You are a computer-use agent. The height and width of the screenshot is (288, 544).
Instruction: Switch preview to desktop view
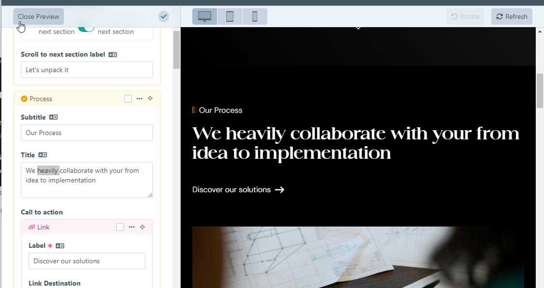(x=204, y=16)
